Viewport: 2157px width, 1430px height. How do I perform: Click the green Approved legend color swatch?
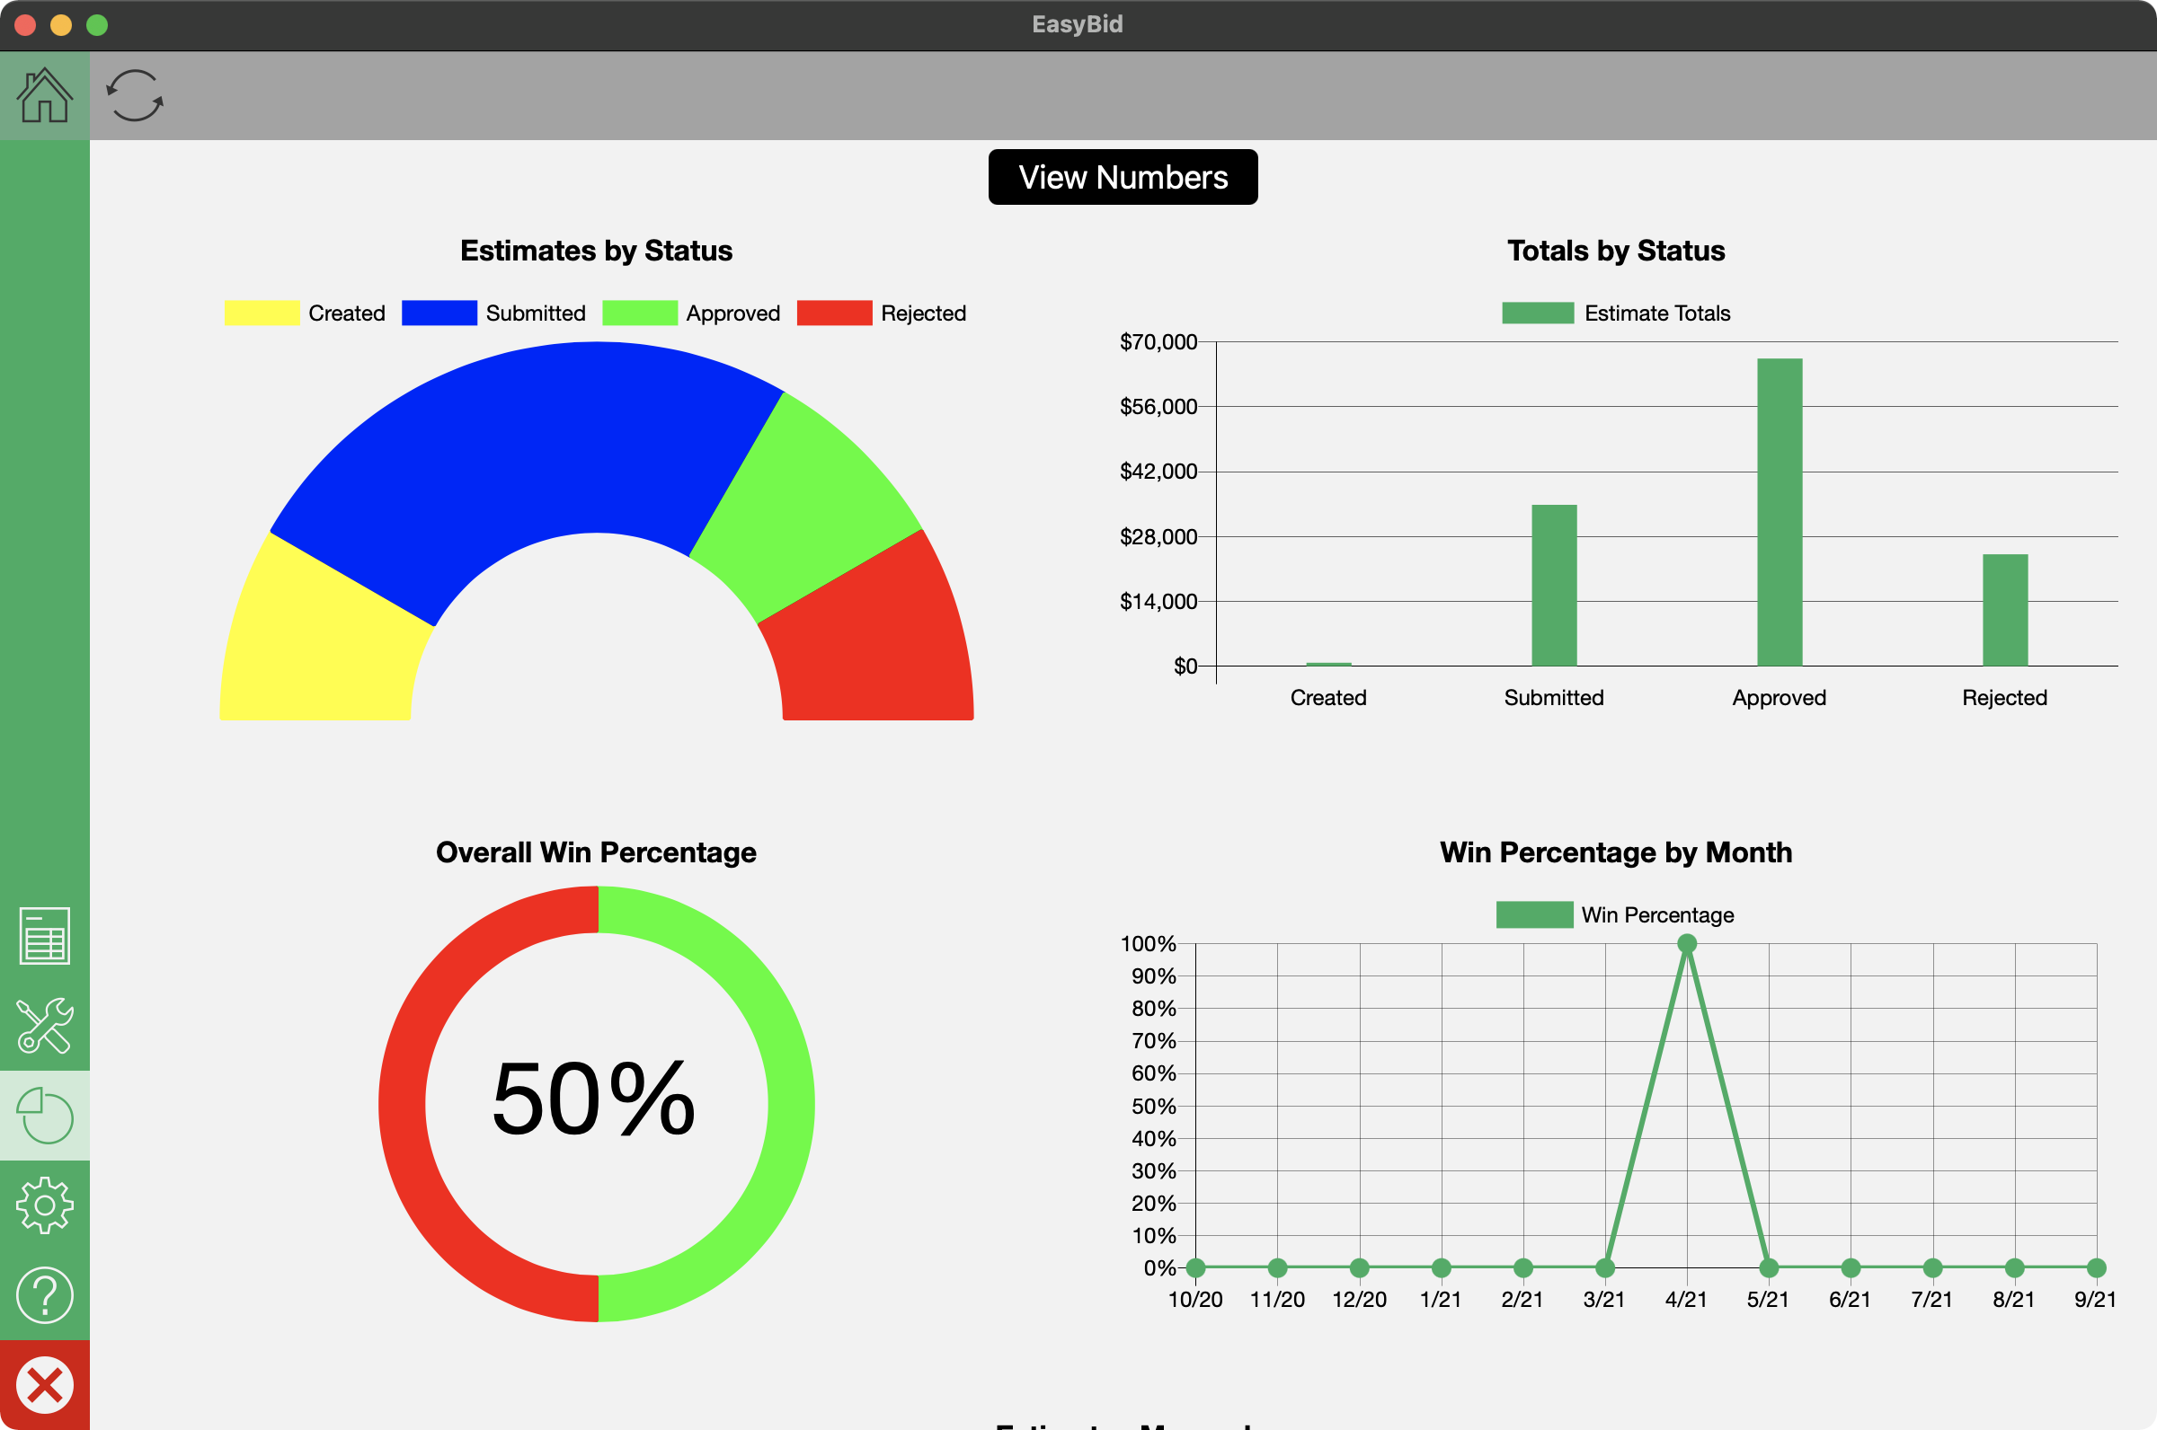coord(640,313)
